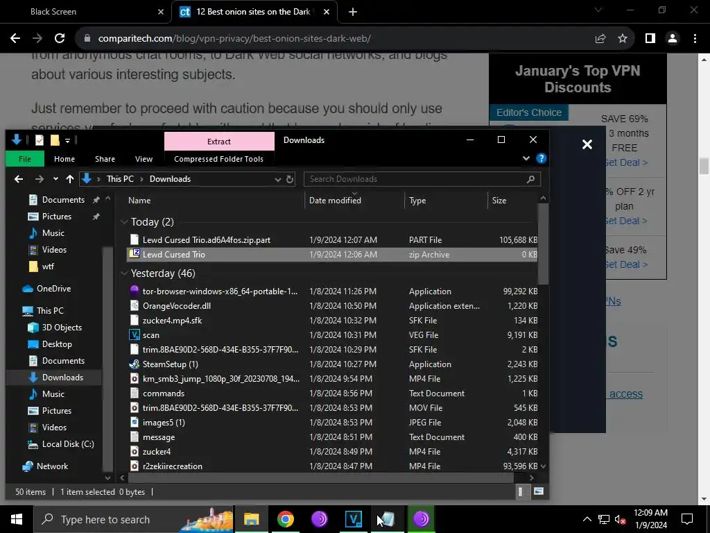Viewport: 710px width, 533px height.
Task: Open a new Chrome tab
Action: (x=353, y=12)
